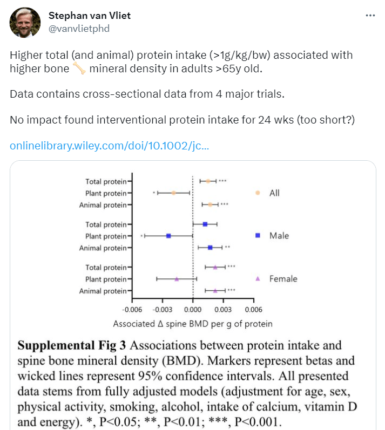Image resolution: width=385 pixels, height=430 pixels.
Task: Open the tweet's three-dot more options menu
Action: tap(370, 16)
